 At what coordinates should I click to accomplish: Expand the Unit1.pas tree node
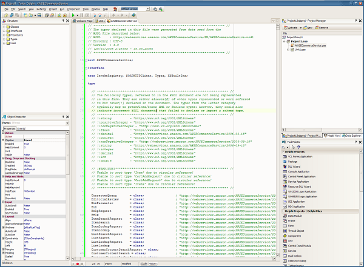click(x=289, y=49)
